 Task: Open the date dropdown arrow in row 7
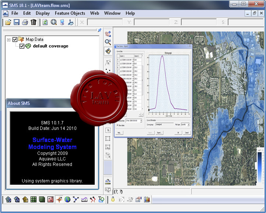coord(133,71)
